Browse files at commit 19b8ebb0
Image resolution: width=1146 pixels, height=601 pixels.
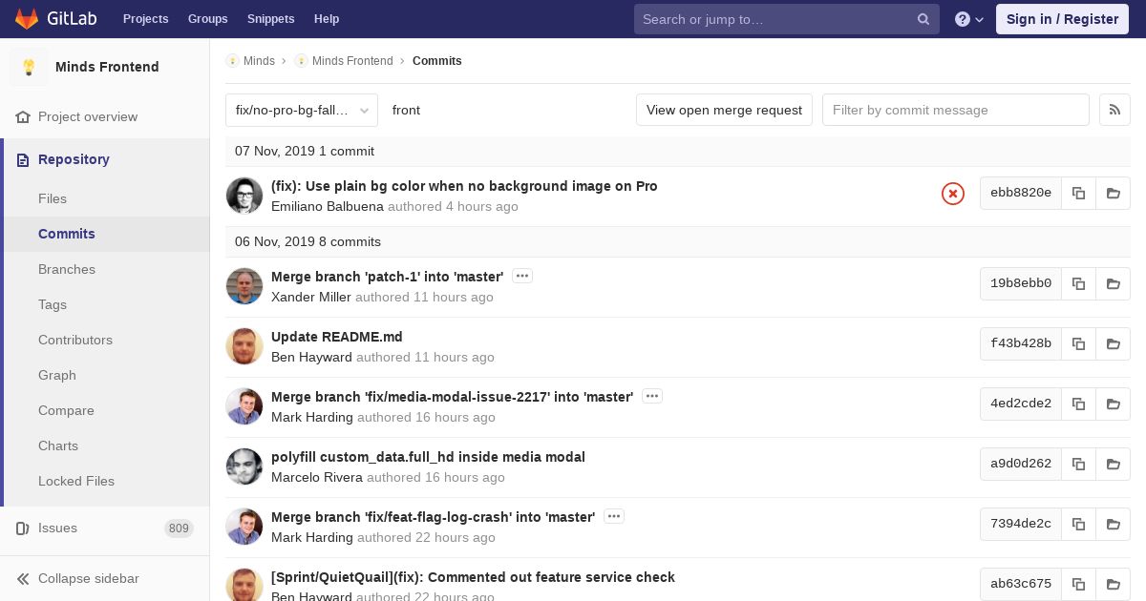(x=1113, y=283)
